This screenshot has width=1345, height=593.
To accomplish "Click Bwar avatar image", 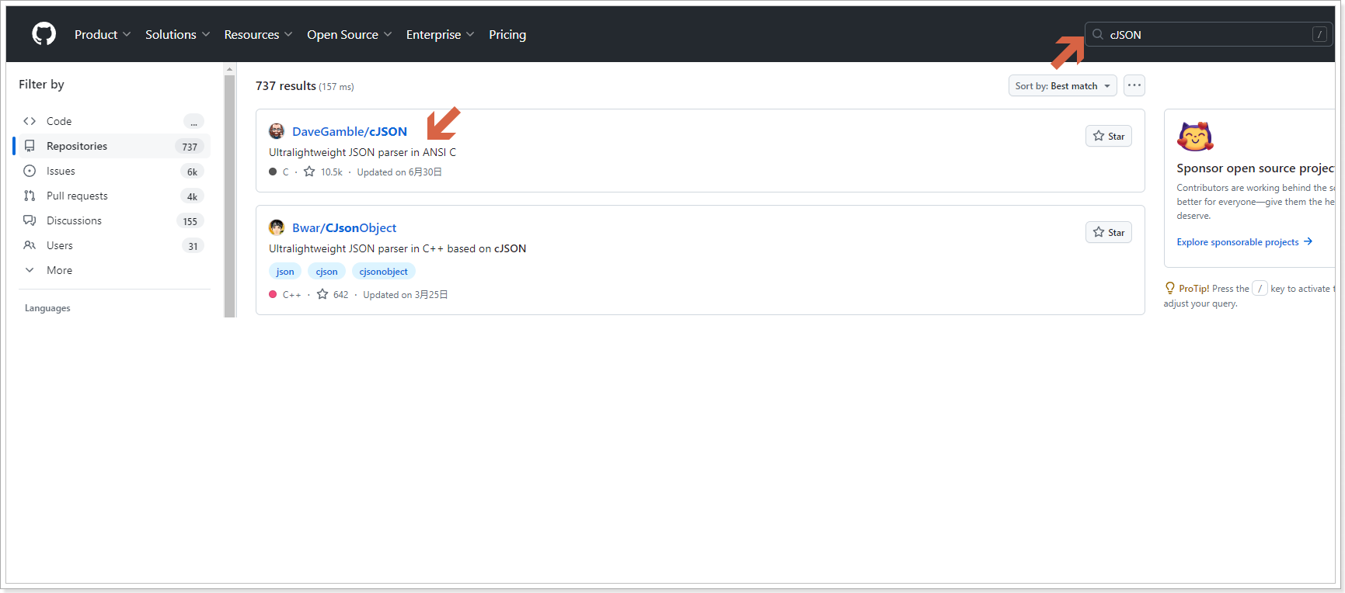I will [x=277, y=227].
